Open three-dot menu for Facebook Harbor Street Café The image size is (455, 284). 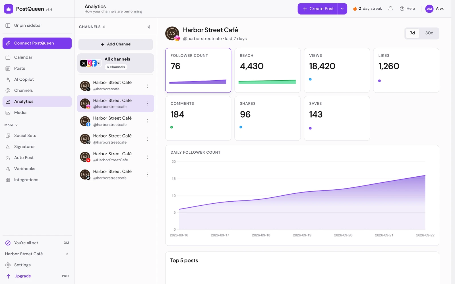pyautogui.click(x=148, y=121)
